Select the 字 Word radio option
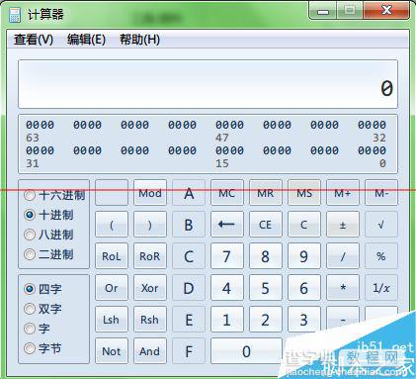The height and width of the screenshot is (379, 416). [37, 329]
